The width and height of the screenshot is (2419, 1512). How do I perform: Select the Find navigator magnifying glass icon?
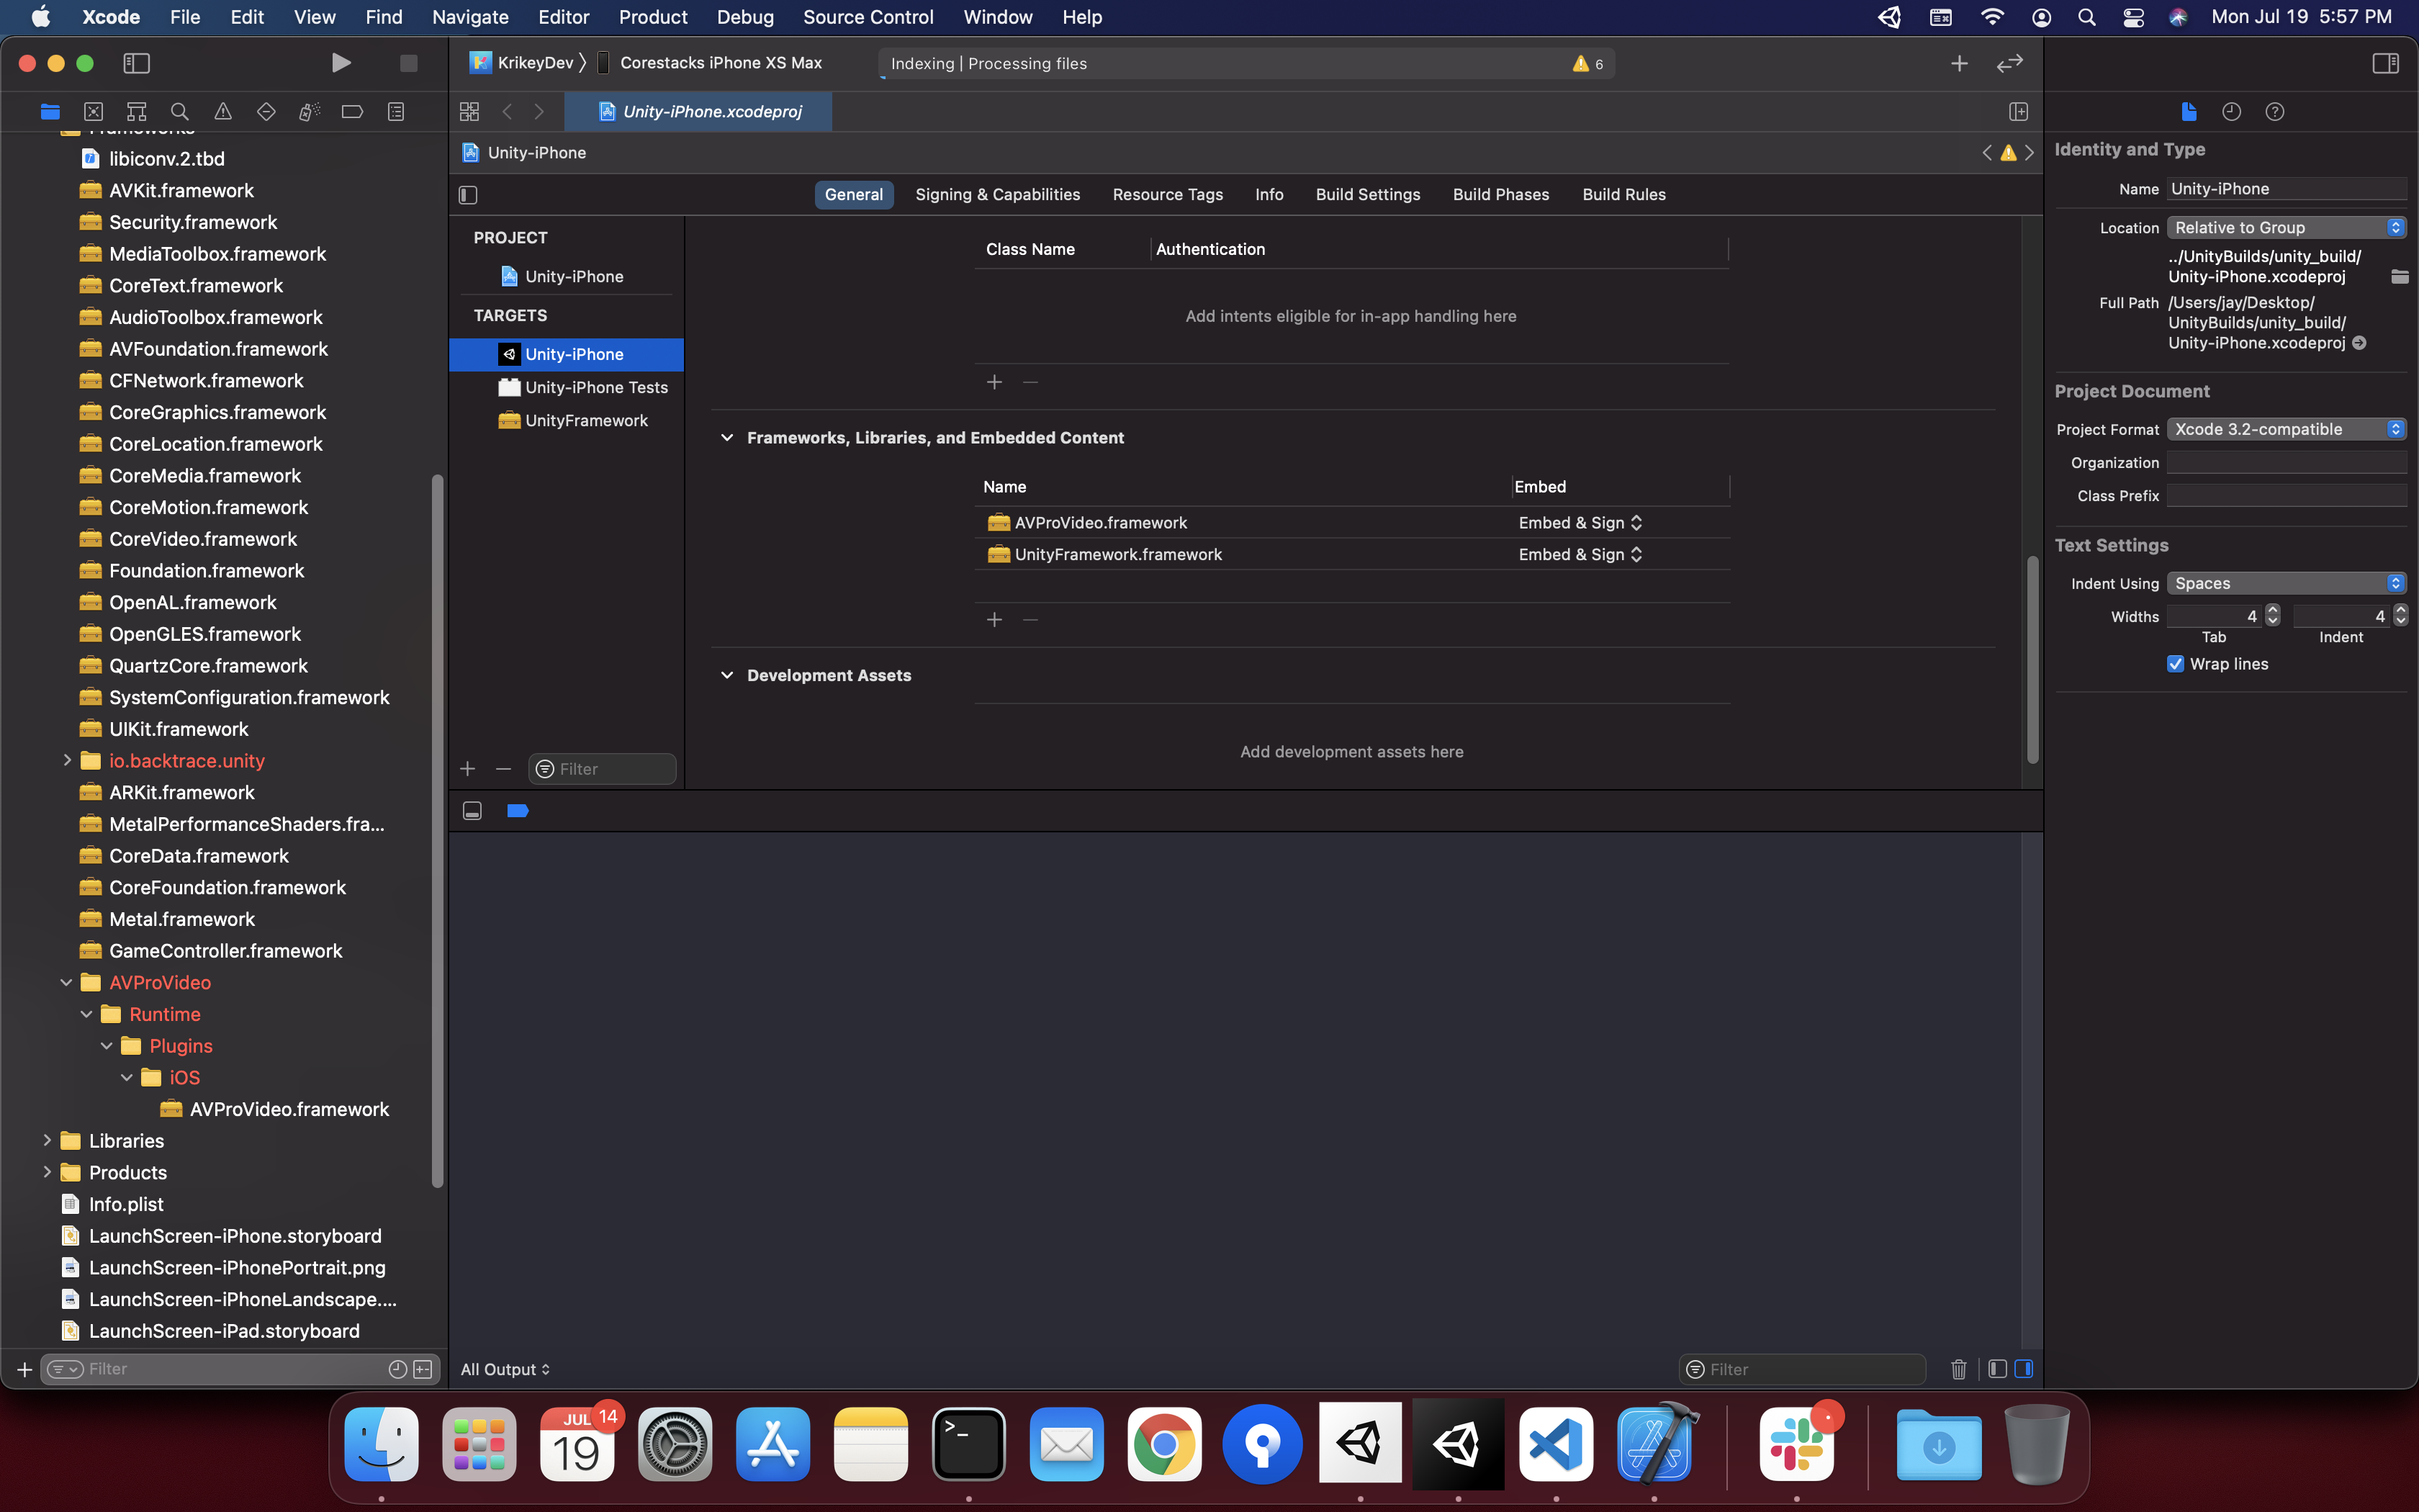[x=180, y=111]
